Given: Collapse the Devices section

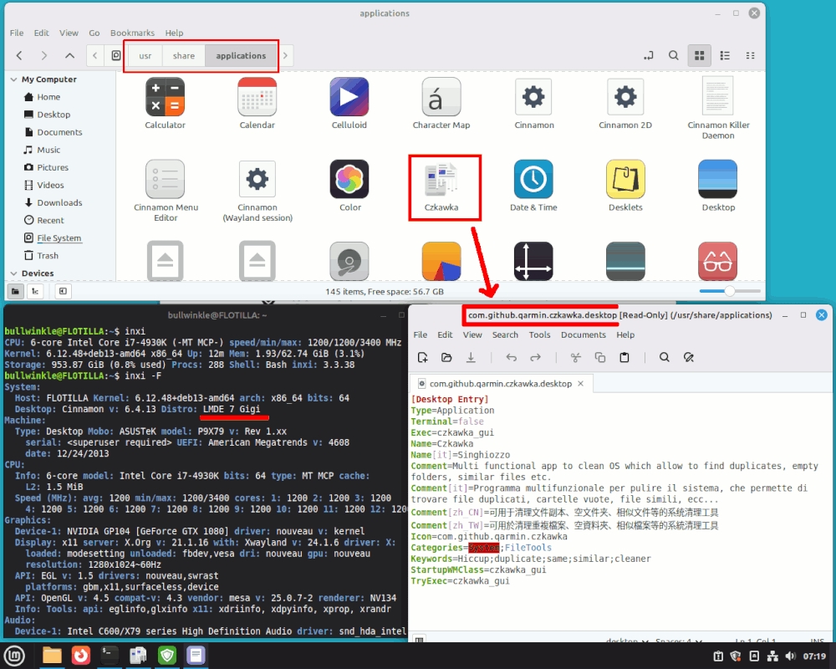Looking at the screenshot, I should [x=14, y=273].
